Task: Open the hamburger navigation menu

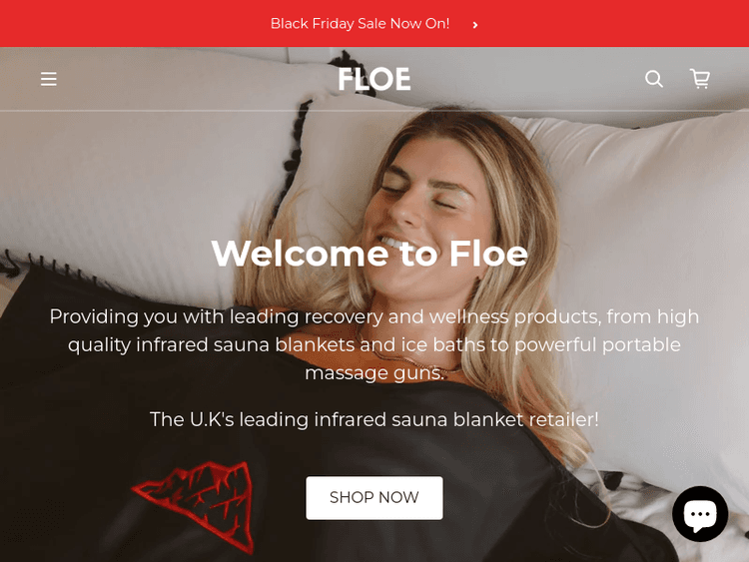Action: [48, 79]
